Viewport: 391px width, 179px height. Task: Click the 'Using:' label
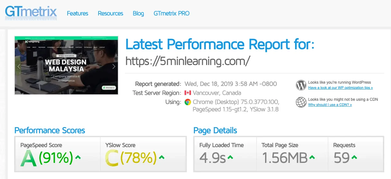coord(173,102)
